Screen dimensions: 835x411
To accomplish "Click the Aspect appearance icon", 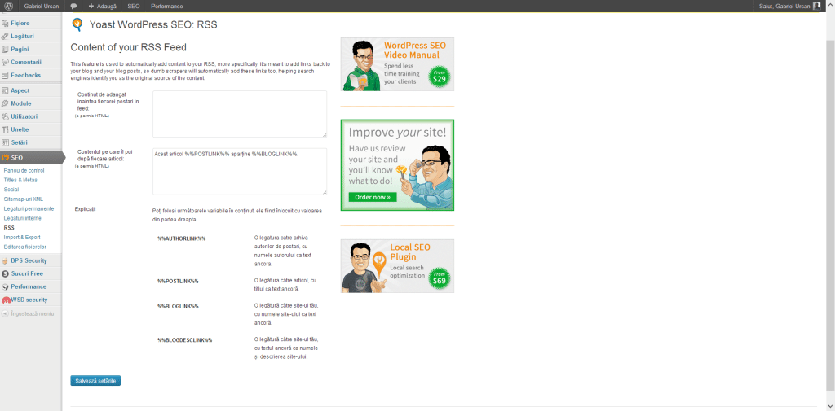I will coord(5,91).
